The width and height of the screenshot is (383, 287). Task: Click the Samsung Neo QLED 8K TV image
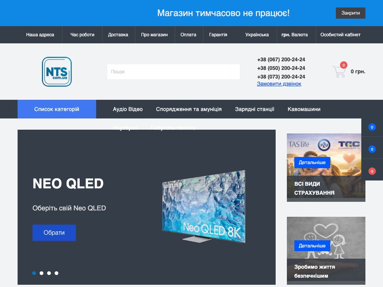(204, 206)
